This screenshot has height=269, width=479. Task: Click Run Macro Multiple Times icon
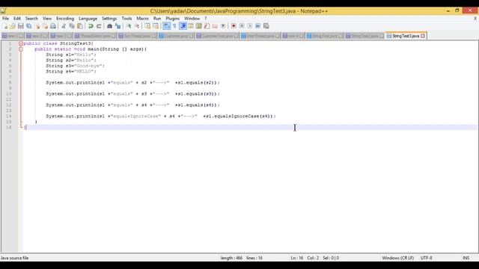(x=257, y=26)
